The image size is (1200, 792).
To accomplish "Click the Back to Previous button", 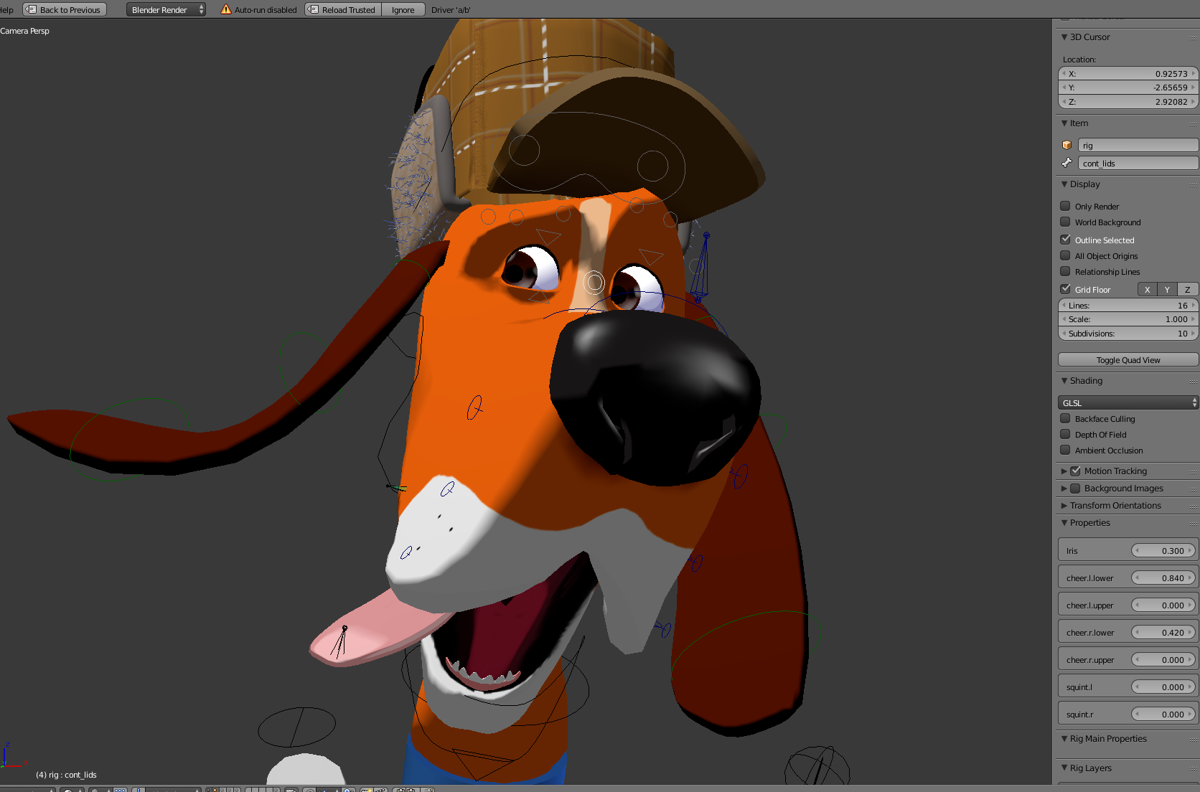I will 65,9.
